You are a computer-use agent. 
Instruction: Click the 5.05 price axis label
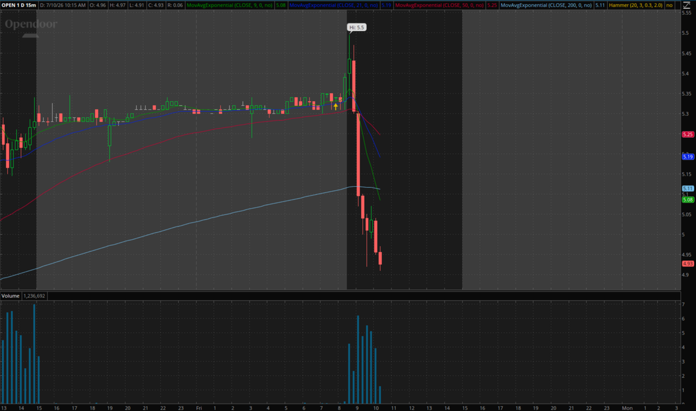[687, 214]
